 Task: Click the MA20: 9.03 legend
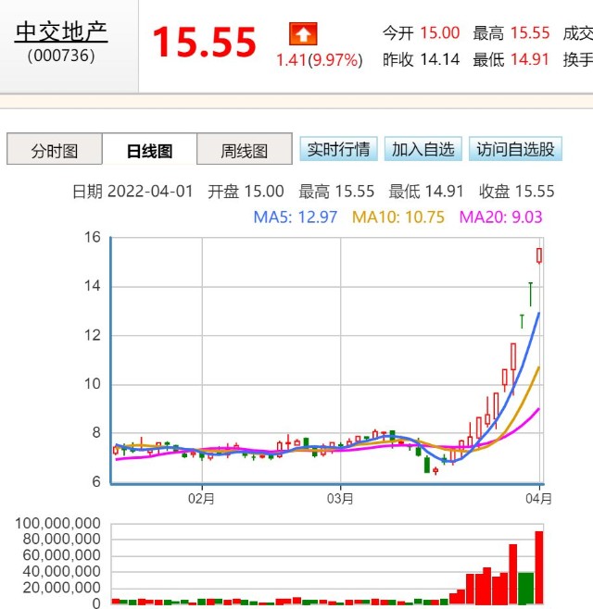coord(501,217)
